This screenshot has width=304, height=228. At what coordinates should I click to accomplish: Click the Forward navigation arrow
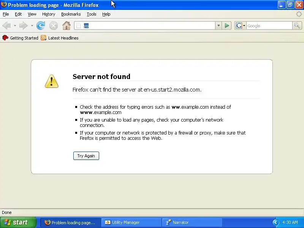click(24, 25)
